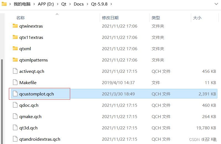The height and width of the screenshot is (144, 221).
Task: Sort by 大小 column header
Action: [197, 18]
